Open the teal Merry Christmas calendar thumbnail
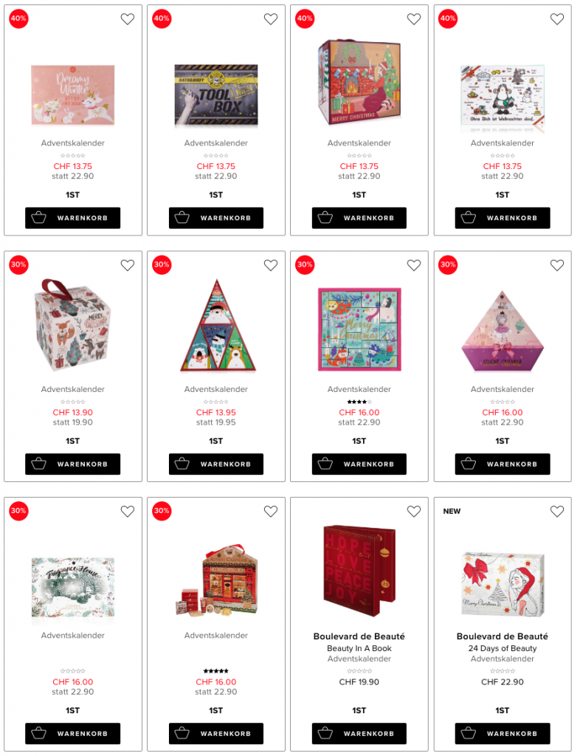Viewport: 580px width, 756px height. (x=359, y=329)
